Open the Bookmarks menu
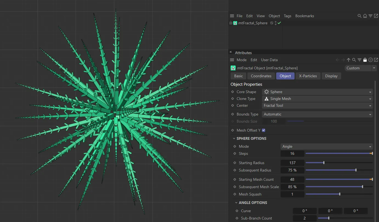This screenshot has height=222, width=379. [304, 16]
